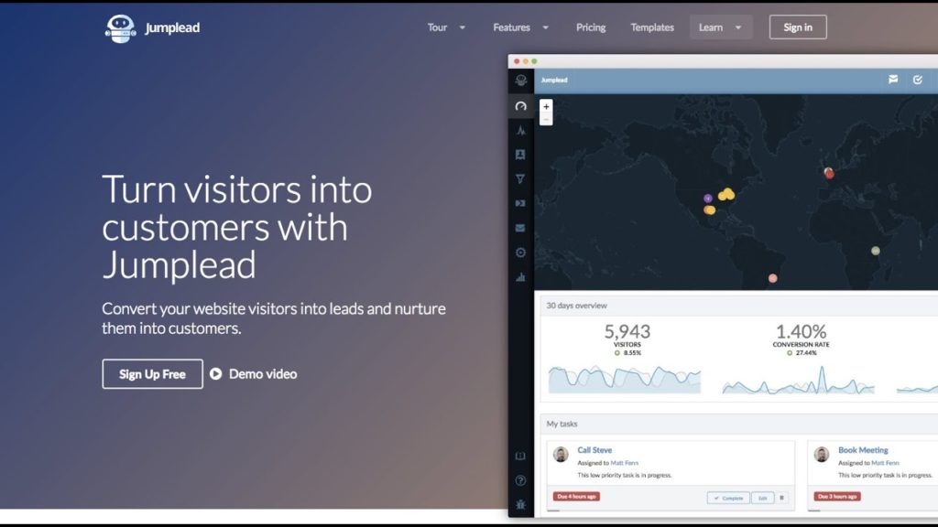The image size is (938, 527).
Task: Click the avatar on the Book Meeting task
Action: point(822,455)
